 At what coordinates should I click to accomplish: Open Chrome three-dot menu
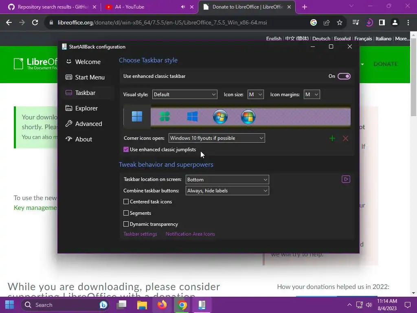point(408,23)
